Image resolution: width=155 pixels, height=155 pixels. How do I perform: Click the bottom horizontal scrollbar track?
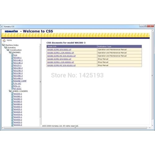click(75, 128)
